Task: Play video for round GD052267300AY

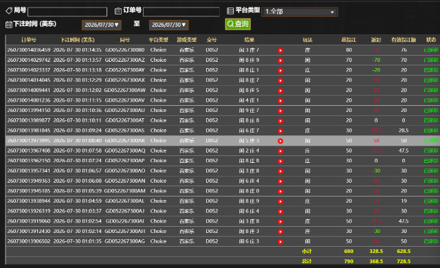Action: pyautogui.click(x=280, y=71)
